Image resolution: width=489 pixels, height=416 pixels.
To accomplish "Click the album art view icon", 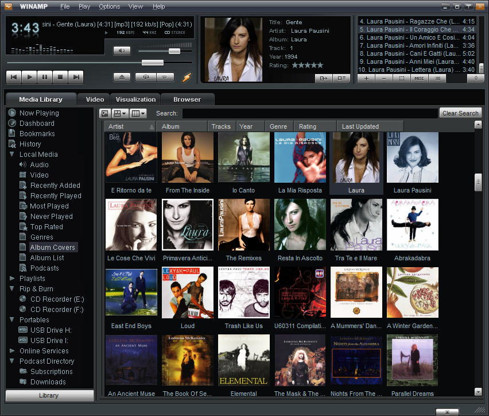I will click(x=105, y=113).
